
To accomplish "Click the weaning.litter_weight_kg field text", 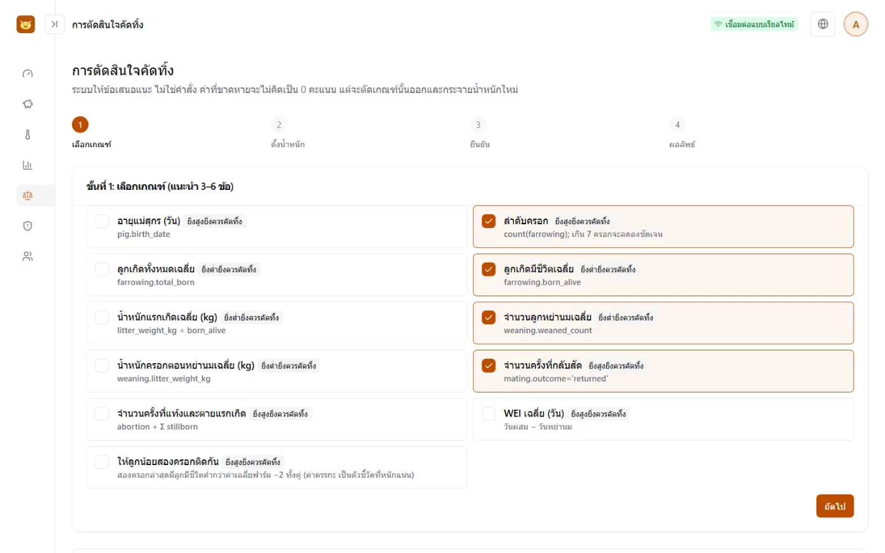I will tap(164, 378).
